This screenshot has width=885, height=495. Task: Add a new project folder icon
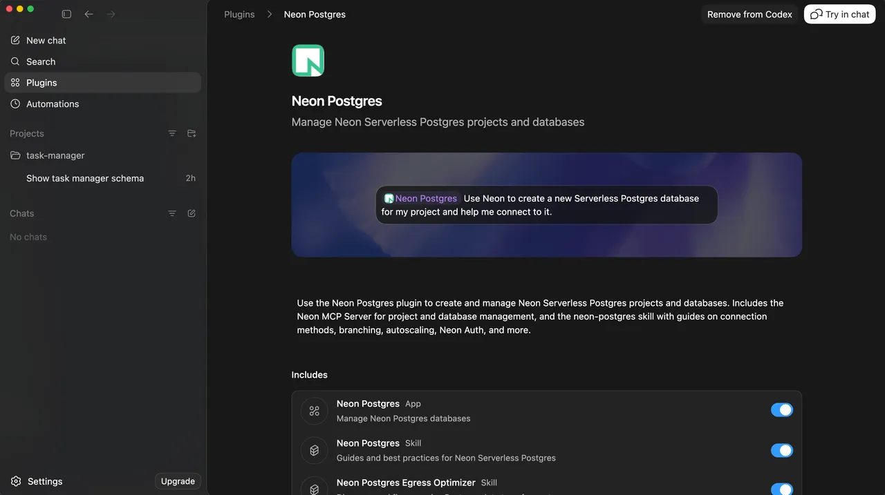point(192,133)
